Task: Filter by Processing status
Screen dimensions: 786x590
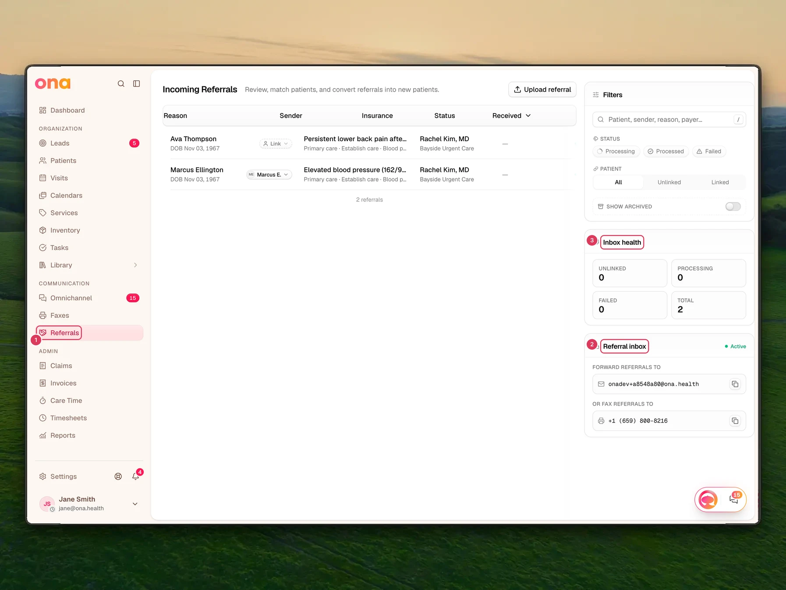Action: coord(616,152)
